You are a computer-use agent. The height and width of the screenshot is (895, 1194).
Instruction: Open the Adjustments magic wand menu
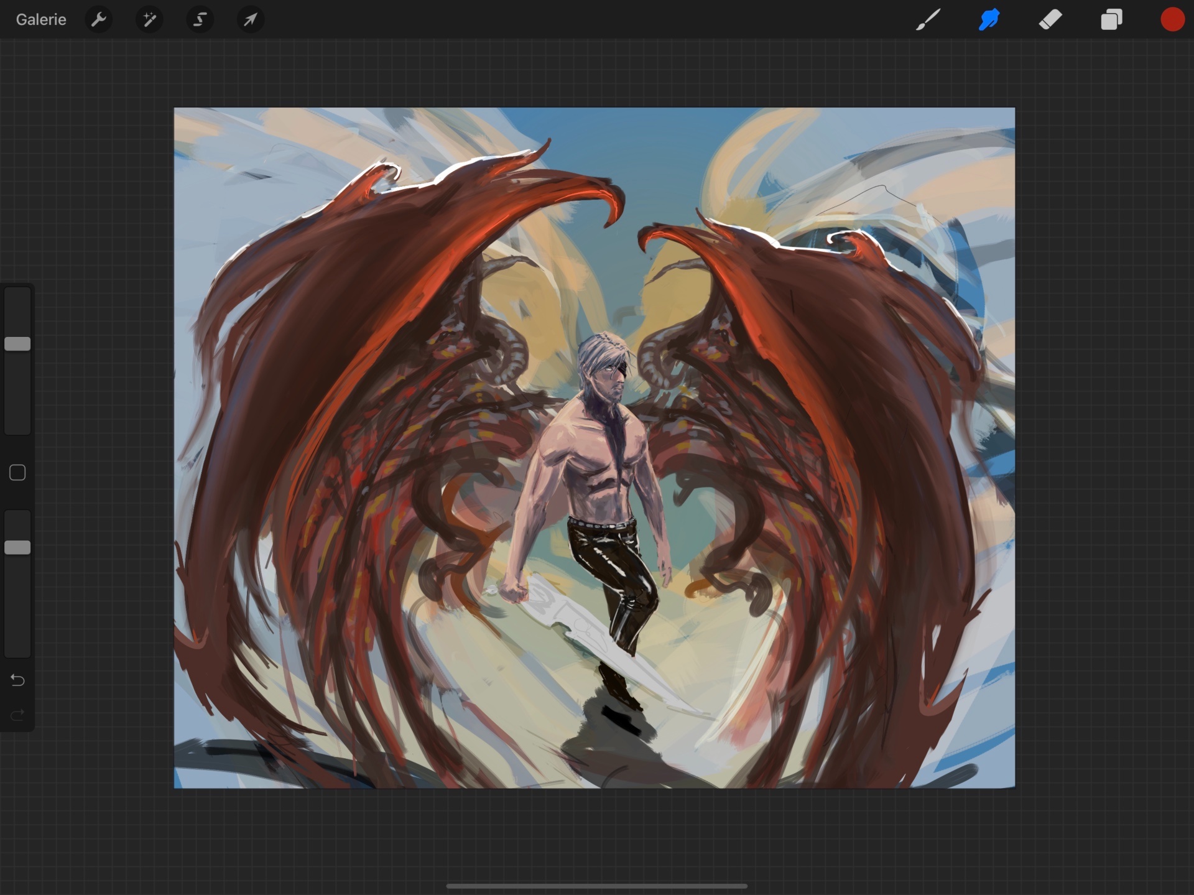pos(149,20)
